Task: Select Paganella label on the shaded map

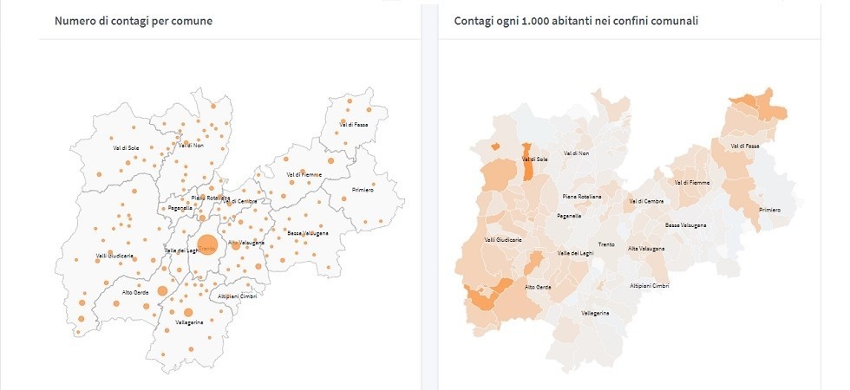Action: point(569,216)
